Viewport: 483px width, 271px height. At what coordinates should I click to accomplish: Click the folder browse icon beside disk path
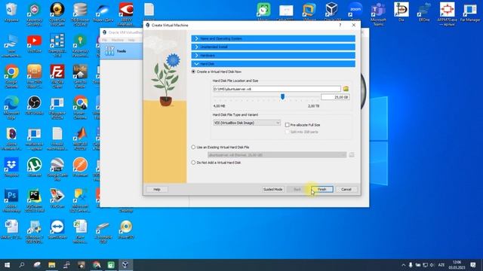click(346, 89)
